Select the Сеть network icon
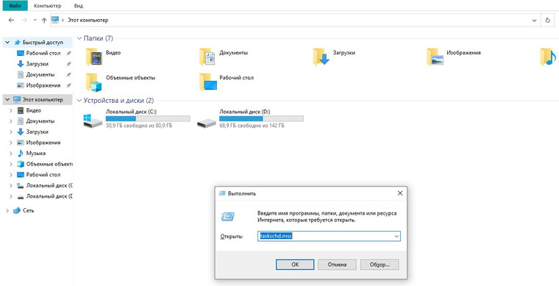 coord(17,210)
